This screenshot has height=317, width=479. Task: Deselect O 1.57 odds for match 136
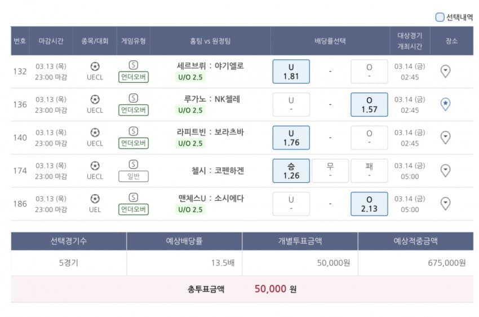(369, 104)
